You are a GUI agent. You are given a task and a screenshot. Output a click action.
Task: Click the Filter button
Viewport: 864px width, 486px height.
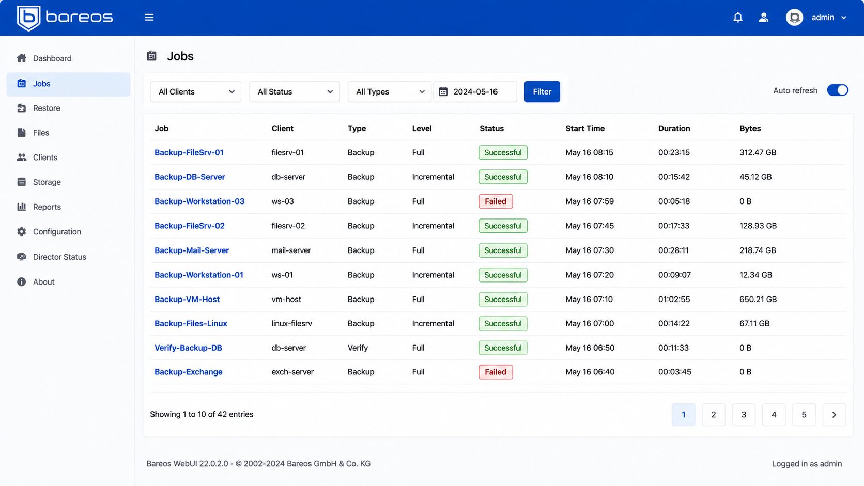(x=542, y=92)
